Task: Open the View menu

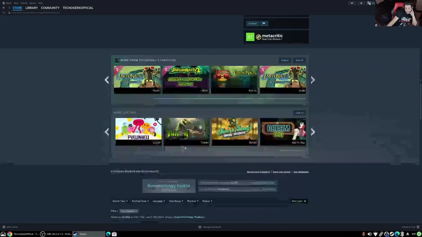Action: tap(16, 3)
